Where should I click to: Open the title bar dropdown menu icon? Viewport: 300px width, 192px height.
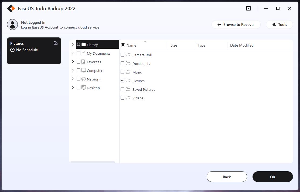pos(248,8)
